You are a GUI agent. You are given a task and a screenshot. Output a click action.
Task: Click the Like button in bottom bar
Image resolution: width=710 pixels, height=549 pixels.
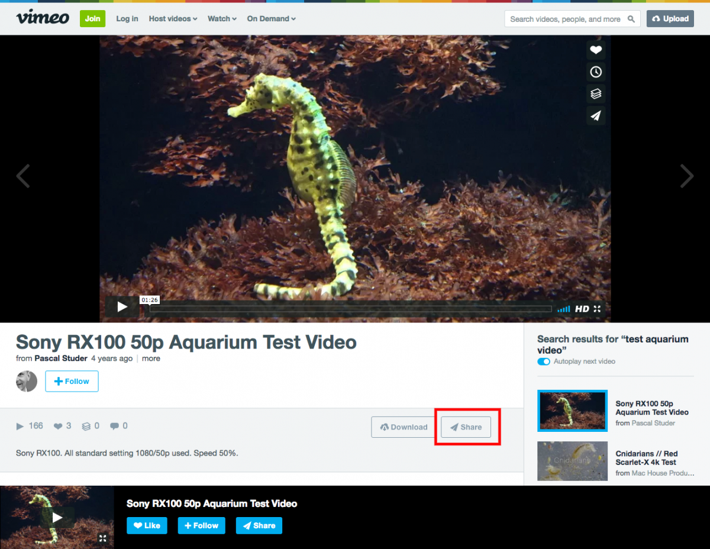pyautogui.click(x=147, y=525)
